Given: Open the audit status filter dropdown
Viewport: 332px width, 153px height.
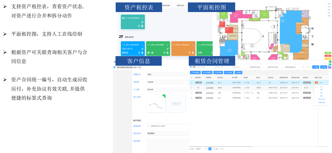Looking at the screenshot, I should tap(256, 67).
